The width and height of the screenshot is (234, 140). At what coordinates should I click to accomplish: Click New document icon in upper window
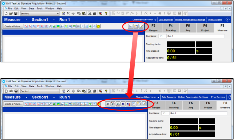point(6,13)
